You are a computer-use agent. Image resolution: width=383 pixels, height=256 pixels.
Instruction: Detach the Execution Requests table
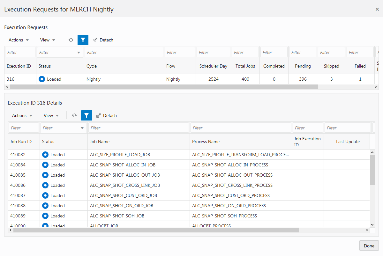(x=103, y=40)
